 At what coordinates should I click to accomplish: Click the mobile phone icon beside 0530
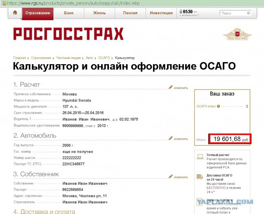pyautogui.click(x=181, y=12)
